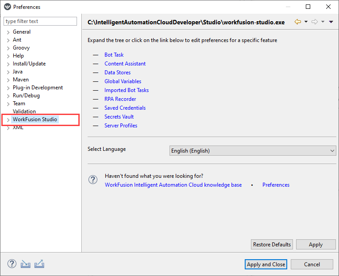Image resolution: width=339 pixels, height=276 pixels.
Task: Open the Bot Task link
Action: pyautogui.click(x=114, y=55)
